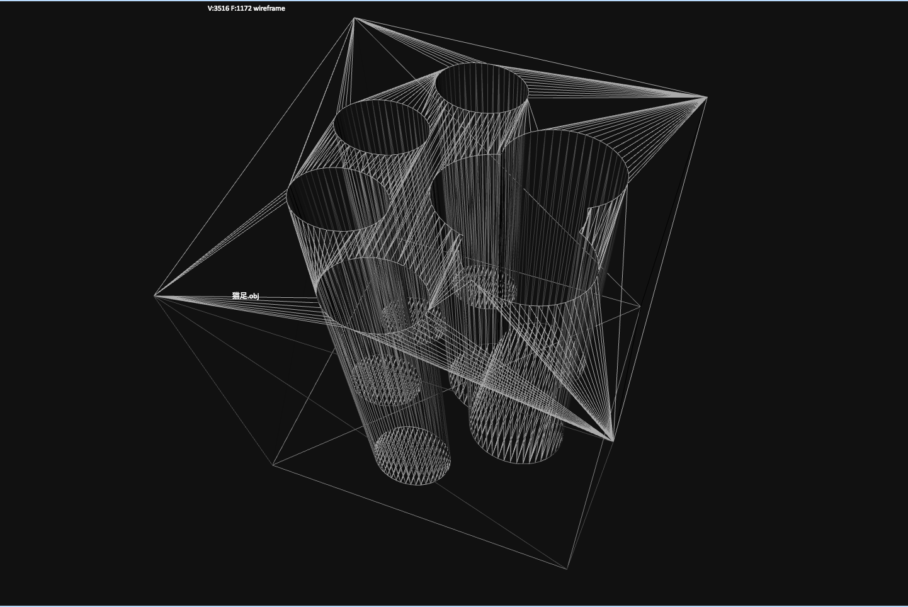Click the top corner of the bounding box

(x=355, y=19)
